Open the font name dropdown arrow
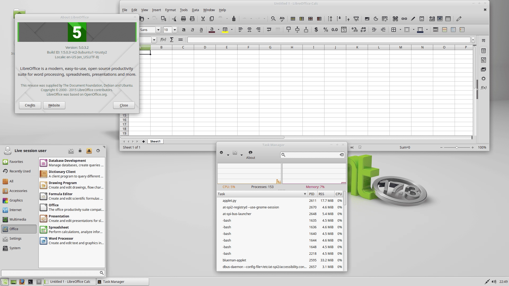The image size is (509, 286). (158, 30)
